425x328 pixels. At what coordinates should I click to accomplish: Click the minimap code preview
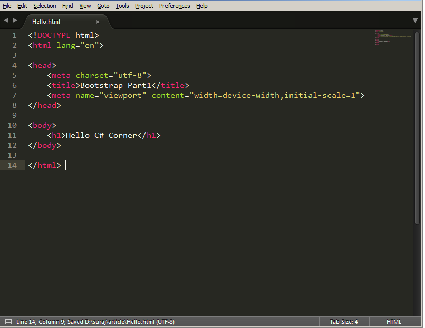(393, 37)
